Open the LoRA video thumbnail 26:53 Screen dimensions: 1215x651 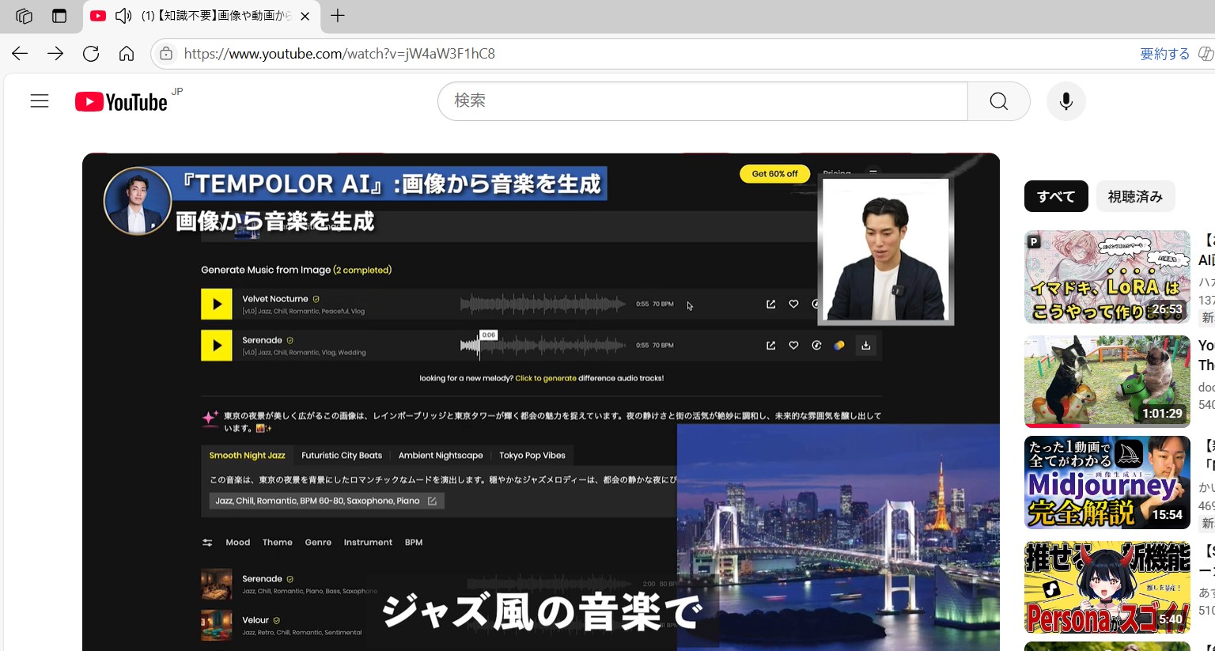pyautogui.click(x=1107, y=277)
